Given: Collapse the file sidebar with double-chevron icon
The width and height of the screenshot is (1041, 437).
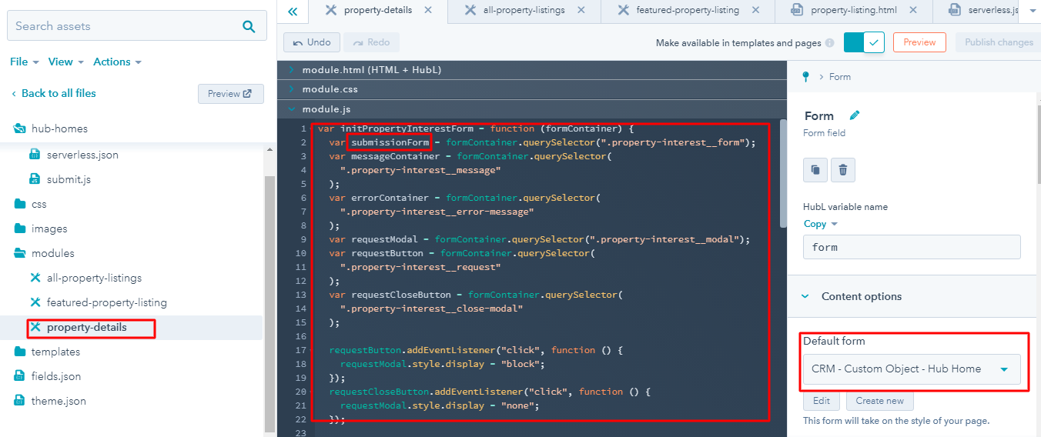Looking at the screenshot, I should 293,11.
